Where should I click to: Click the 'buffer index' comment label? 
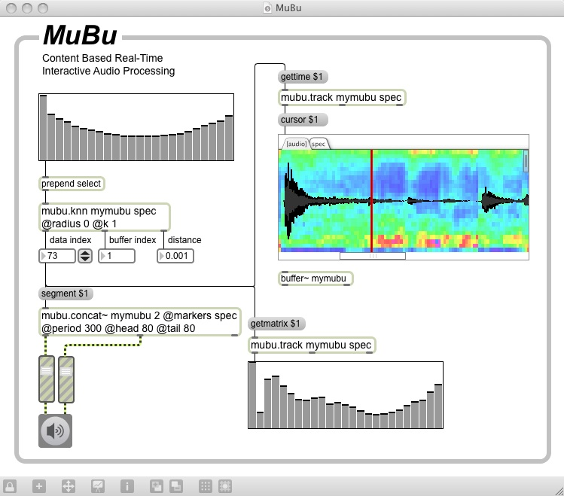(x=133, y=240)
